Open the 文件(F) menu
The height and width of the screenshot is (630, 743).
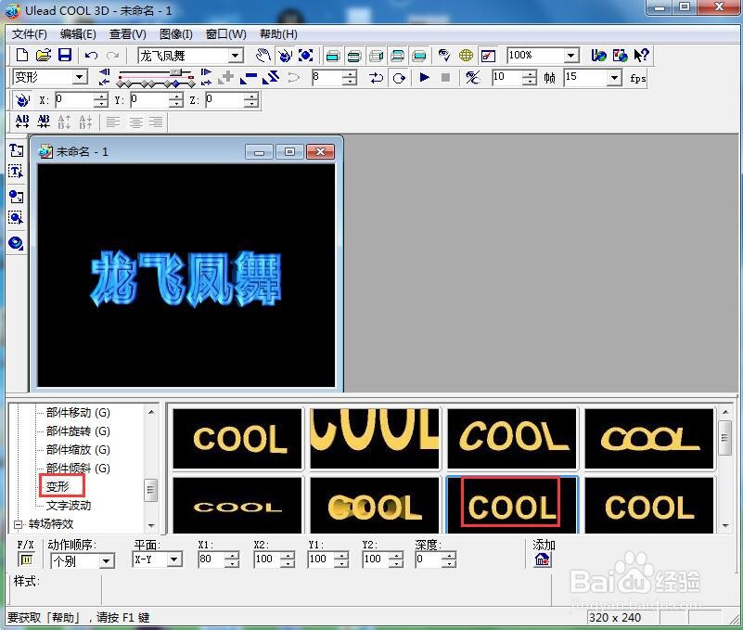[x=30, y=34]
